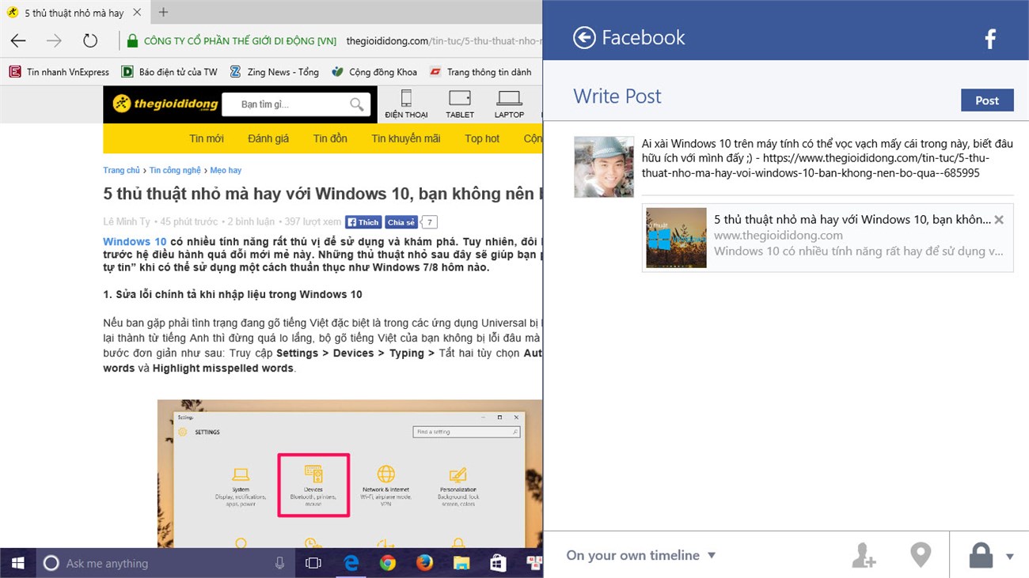The height and width of the screenshot is (578, 1029).
Task: Click the Cortana microphone icon
Action: coord(279,563)
